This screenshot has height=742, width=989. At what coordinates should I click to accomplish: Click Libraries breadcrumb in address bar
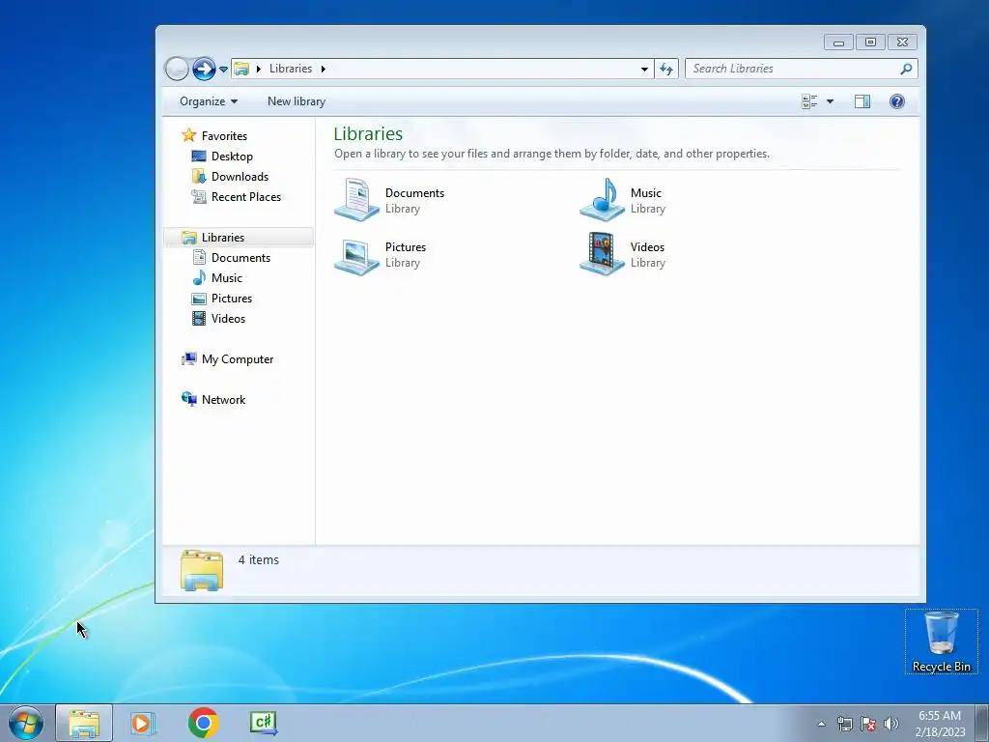[291, 69]
